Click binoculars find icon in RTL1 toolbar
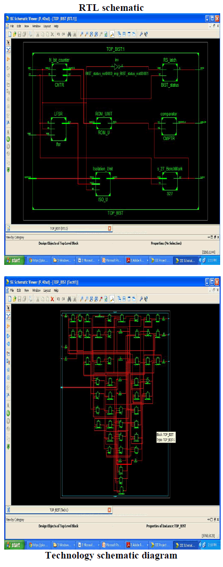 coord(69,34)
